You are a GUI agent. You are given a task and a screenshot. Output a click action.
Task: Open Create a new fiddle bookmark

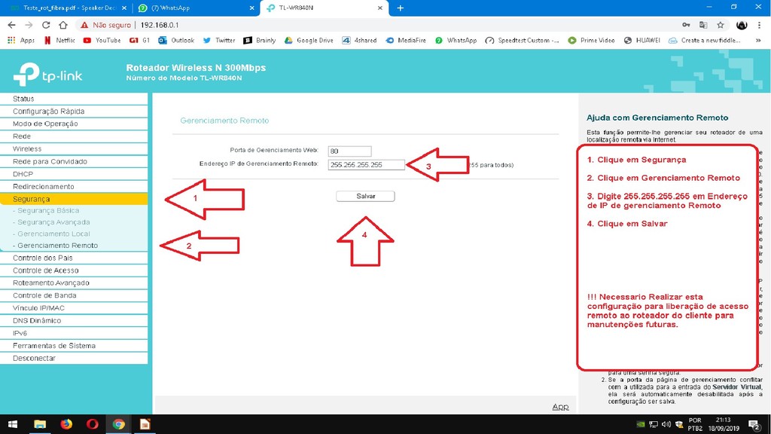click(705, 41)
